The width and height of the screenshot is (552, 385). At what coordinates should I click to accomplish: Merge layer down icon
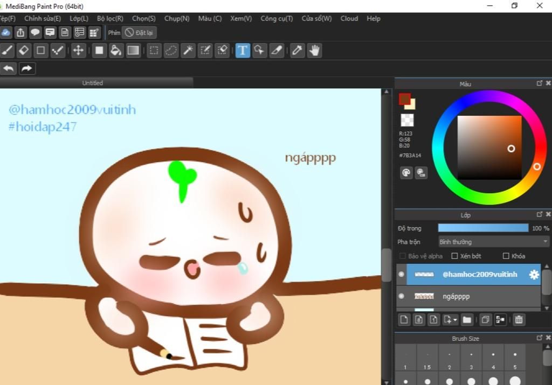tap(500, 320)
